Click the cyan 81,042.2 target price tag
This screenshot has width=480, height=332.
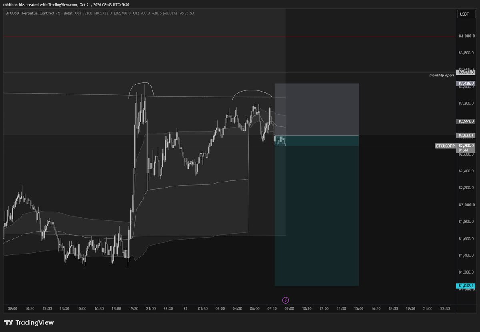466,286
